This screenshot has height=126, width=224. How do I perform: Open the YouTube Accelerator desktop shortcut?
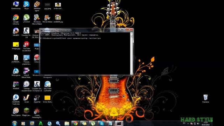point(27,46)
